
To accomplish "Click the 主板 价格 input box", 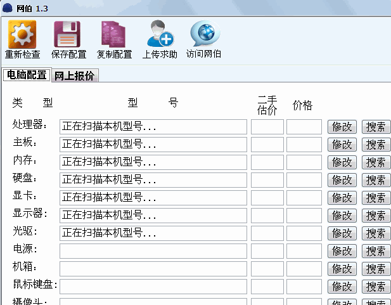I will tap(304, 145).
